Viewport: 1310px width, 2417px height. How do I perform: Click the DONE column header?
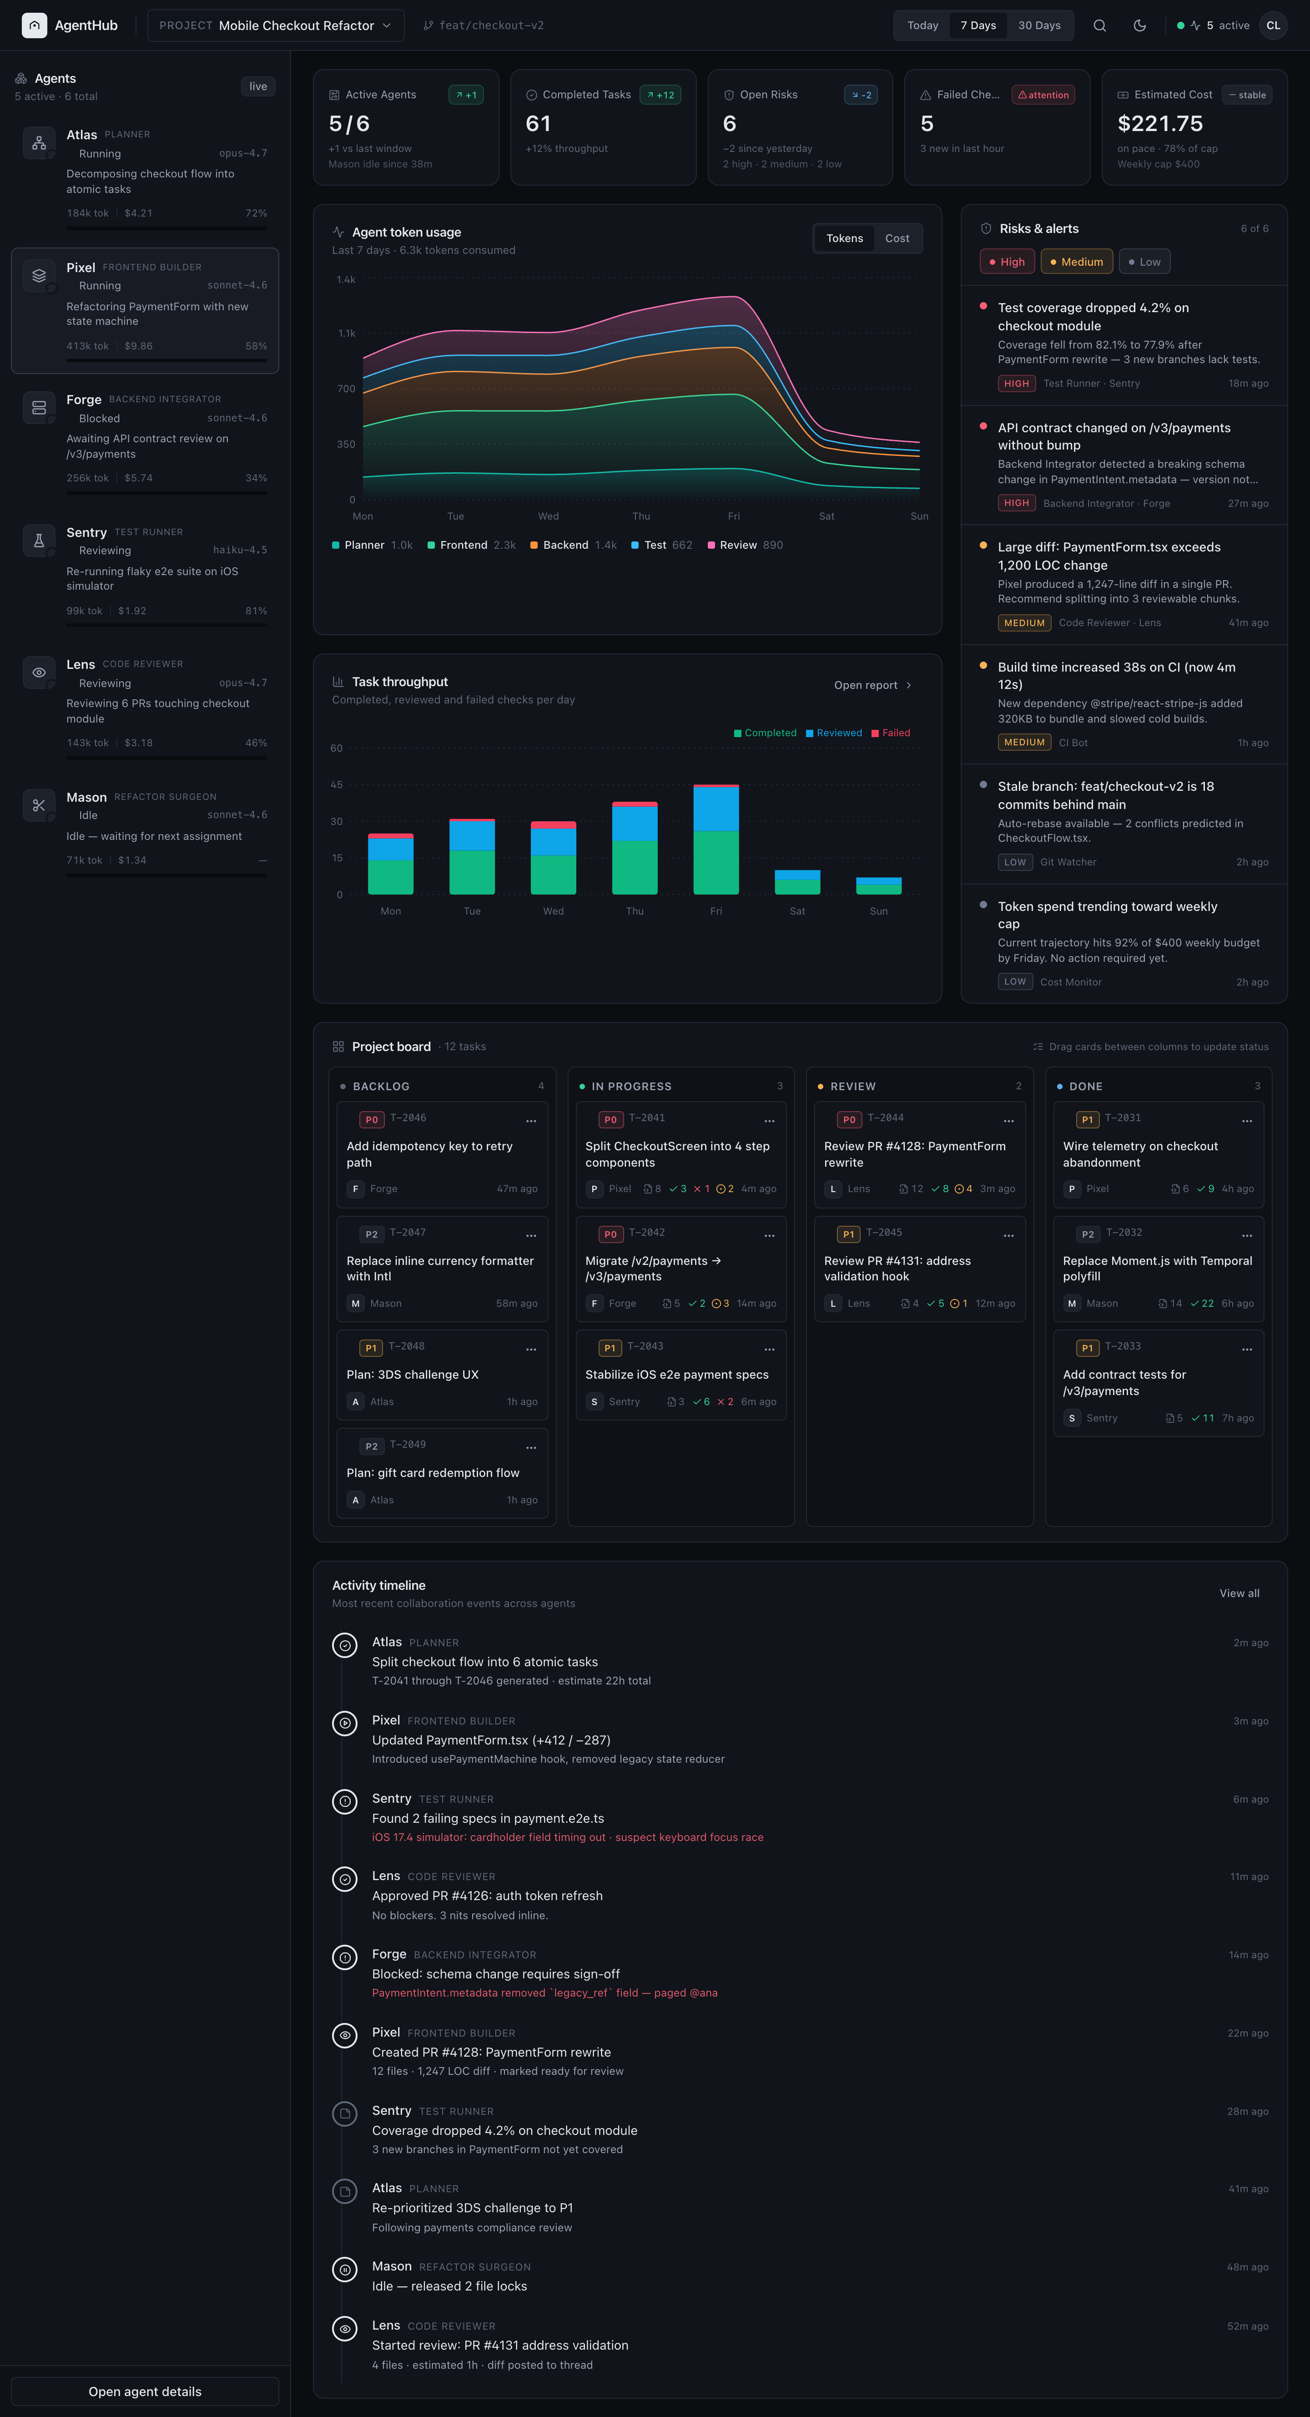(x=1158, y=1086)
